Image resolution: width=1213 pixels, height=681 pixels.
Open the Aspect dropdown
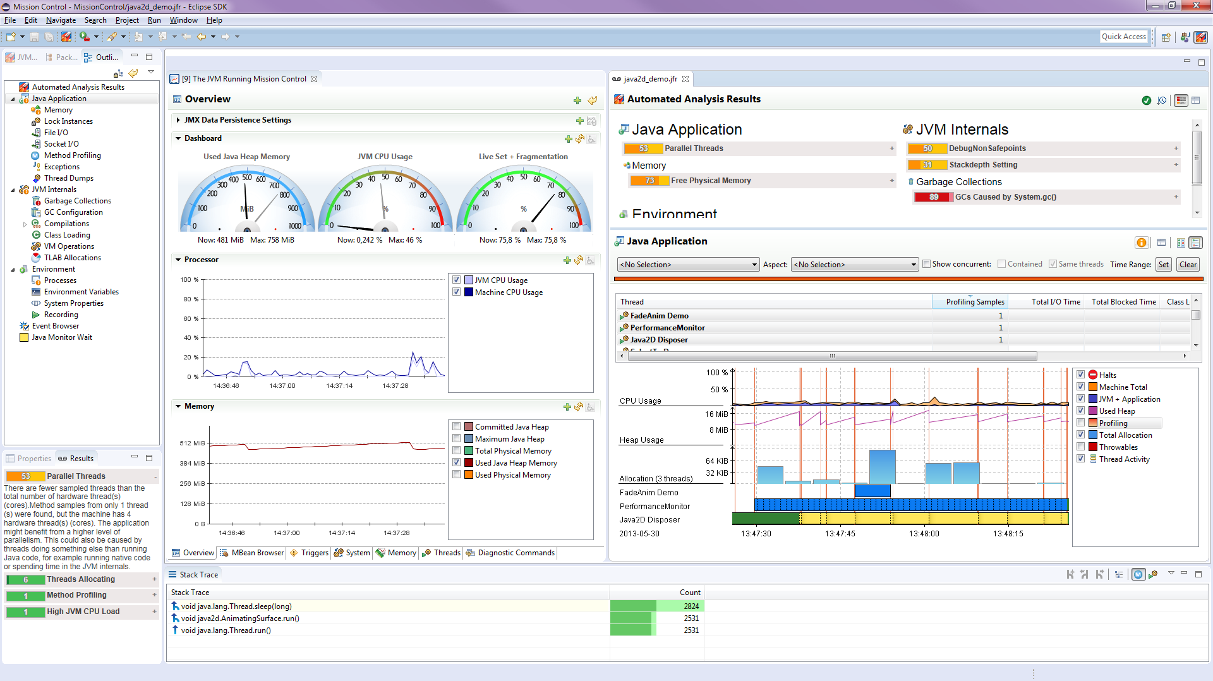(854, 265)
